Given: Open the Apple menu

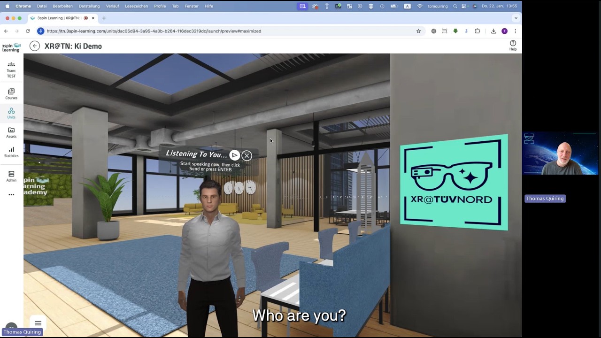Looking at the screenshot, I should [7, 6].
